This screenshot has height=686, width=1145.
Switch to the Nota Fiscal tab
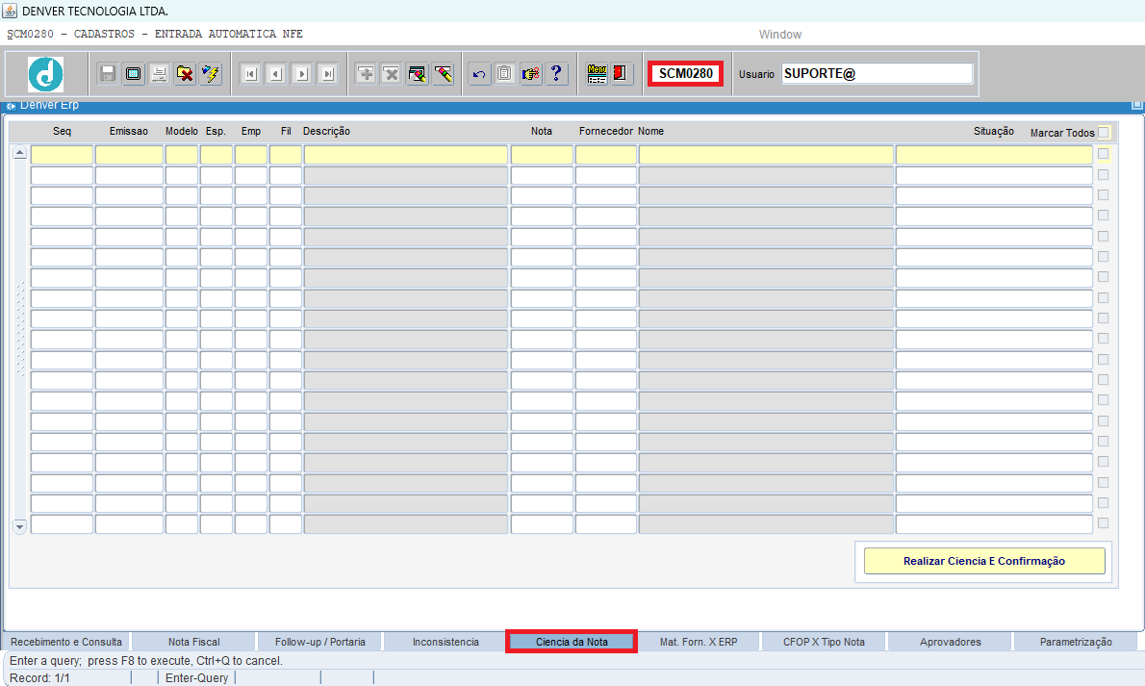[194, 642]
